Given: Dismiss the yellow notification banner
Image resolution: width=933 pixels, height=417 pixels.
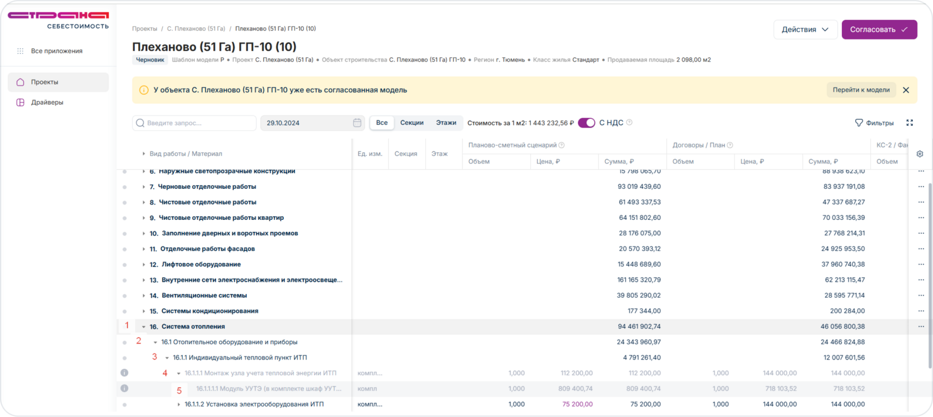Looking at the screenshot, I should click(906, 90).
